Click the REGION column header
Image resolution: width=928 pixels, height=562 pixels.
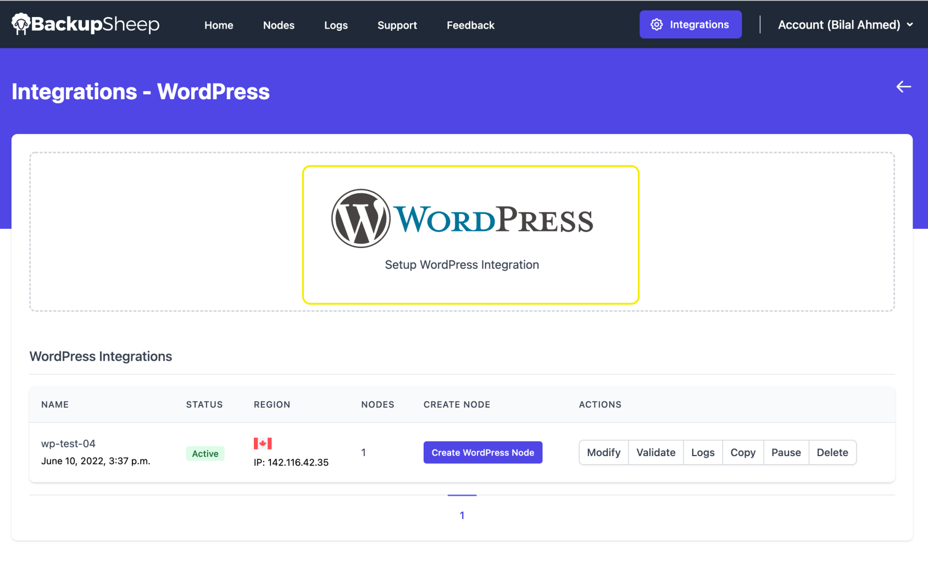272,404
